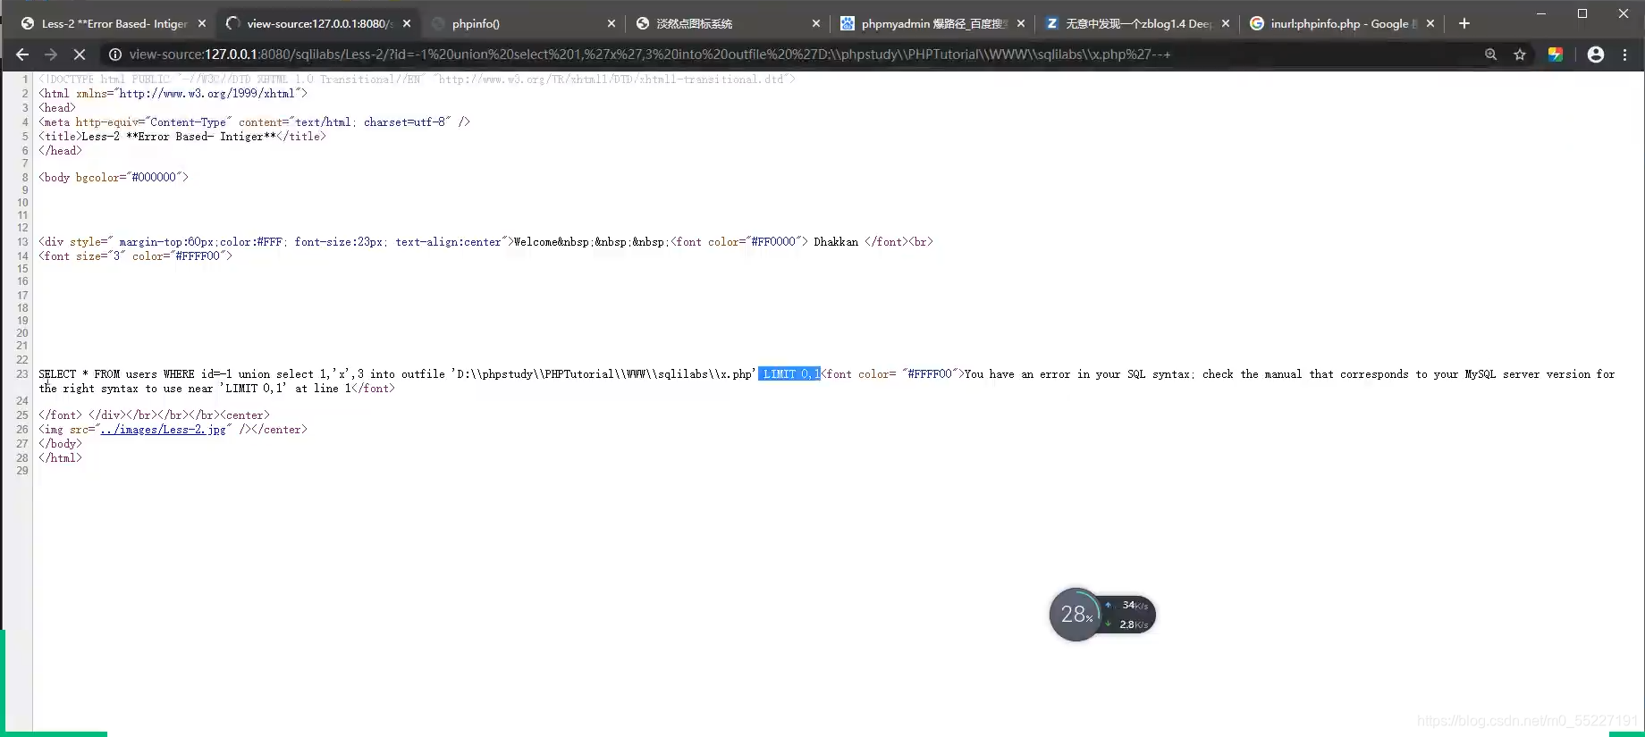This screenshot has width=1645, height=737.
Task: View site information icon in address bar
Action: (x=115, y=54)
